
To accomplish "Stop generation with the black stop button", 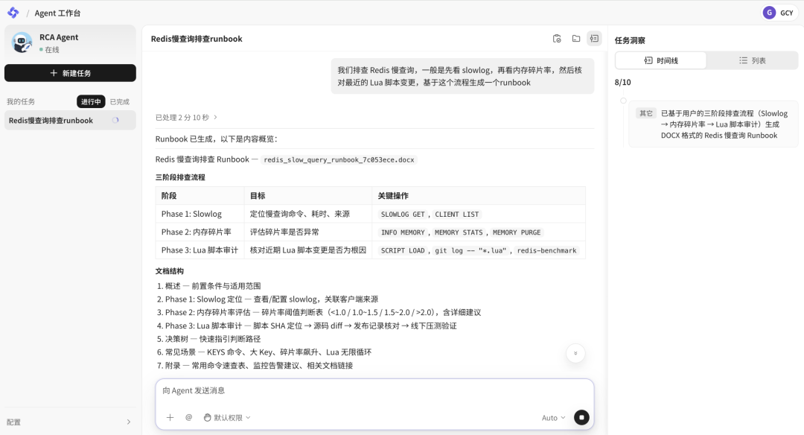I will [581, 418].
